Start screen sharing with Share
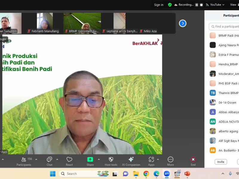The image size is (239, 179). point(90,160)
